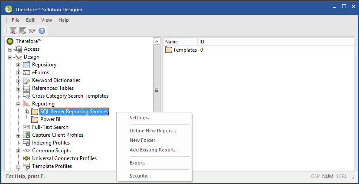Expand the Referenced Tables node

point(19,89)
